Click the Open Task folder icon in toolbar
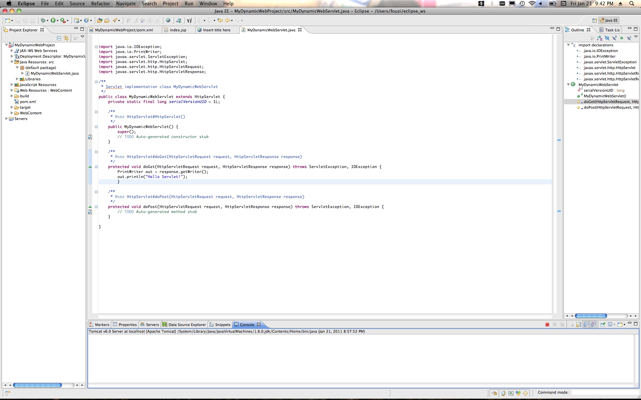This screenshot has width=641, height=400. point(107,20)
